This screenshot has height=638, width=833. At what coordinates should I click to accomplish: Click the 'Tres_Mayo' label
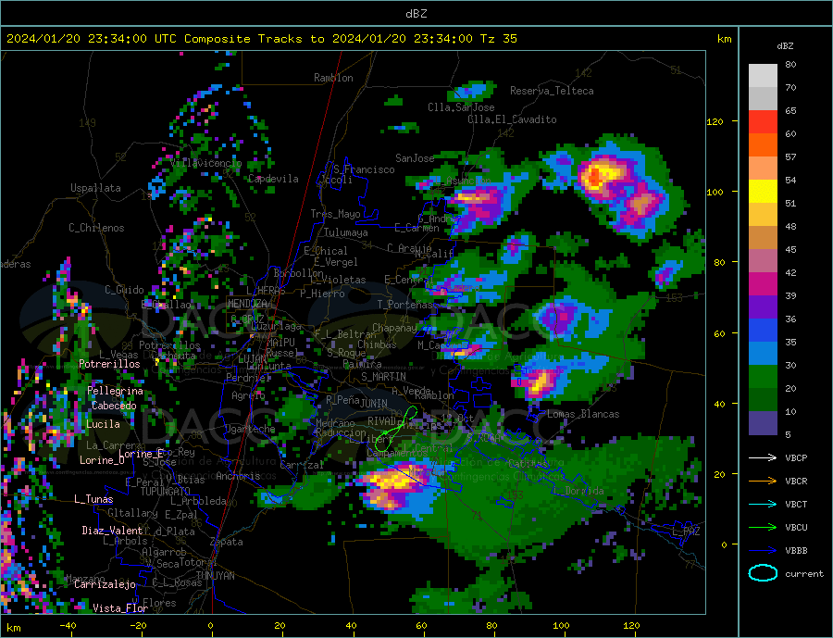tap(335, 214)
